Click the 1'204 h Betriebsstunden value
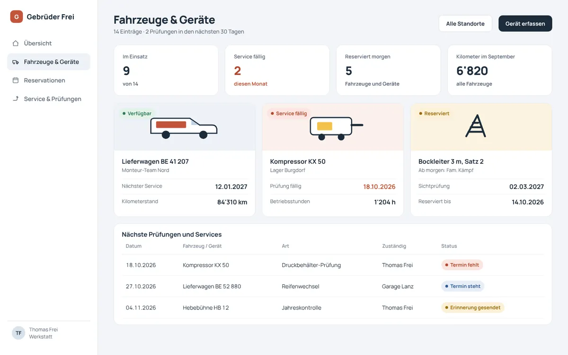Screen dimensions: 568x355 (x=385, y=202)
